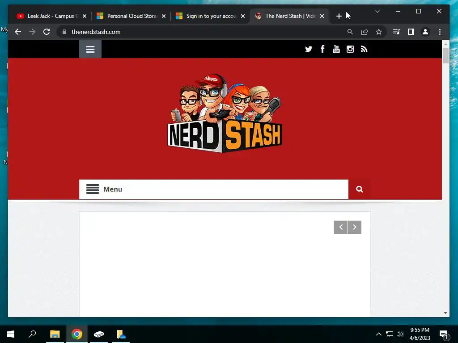This screenshot has width=458, height=343.
Task: Close the Leek Jack tab
Action: point(85,16)
